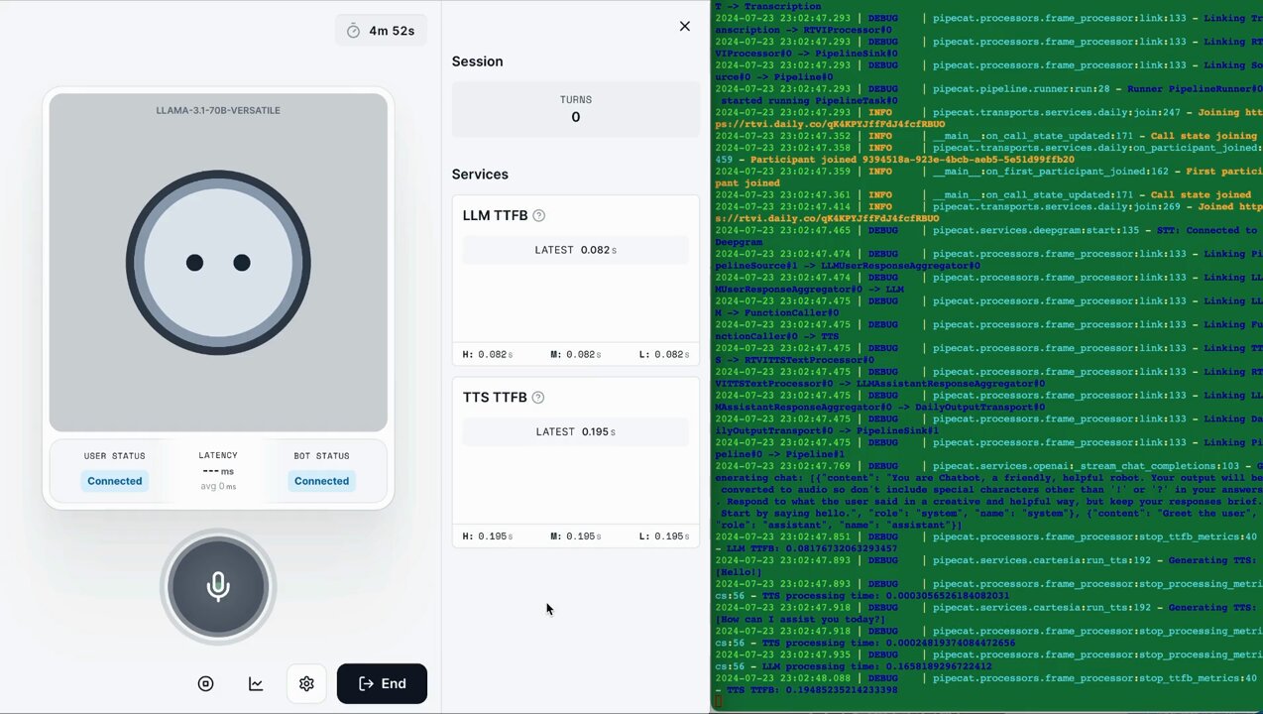This screenshot has width=1263, height=714.
Task: Close the session stats panel
Action: point(684,26)
